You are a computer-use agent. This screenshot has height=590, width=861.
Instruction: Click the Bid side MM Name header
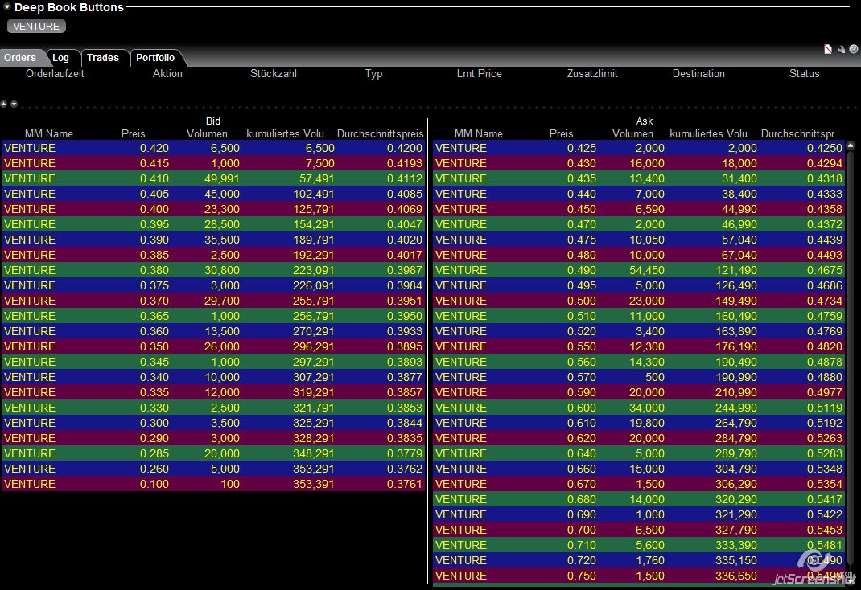[49, 133]
